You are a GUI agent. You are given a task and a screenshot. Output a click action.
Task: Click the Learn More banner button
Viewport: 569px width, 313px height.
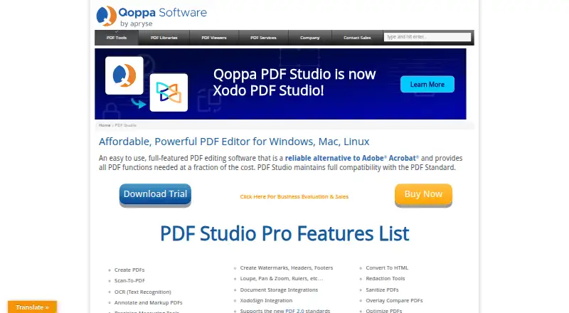coord(427,84)
